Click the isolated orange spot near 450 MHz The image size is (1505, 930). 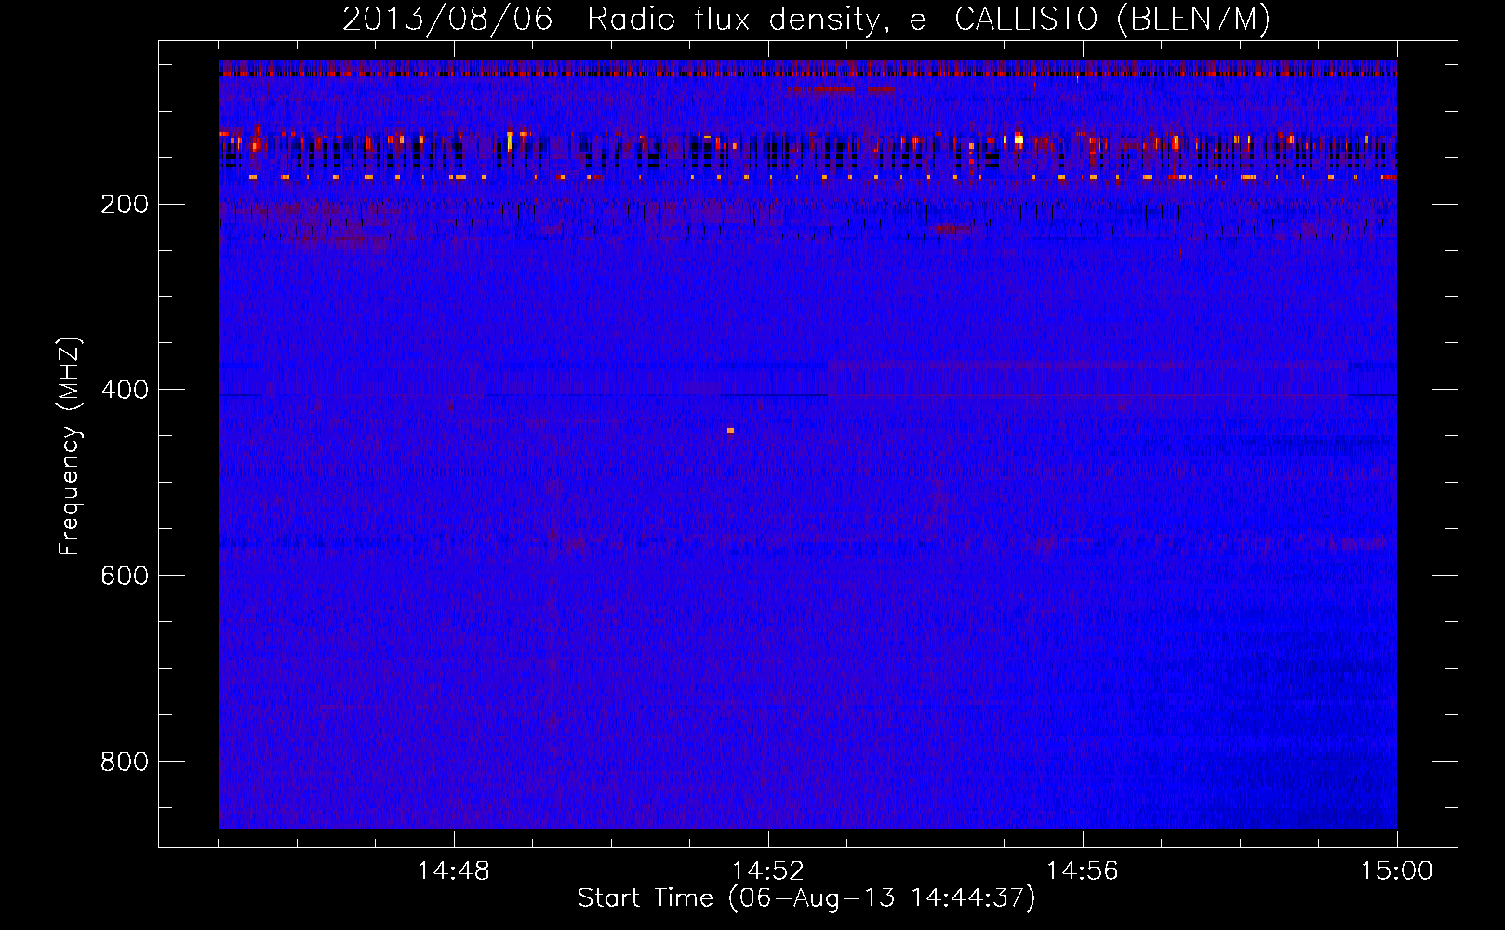coord(730,431)
